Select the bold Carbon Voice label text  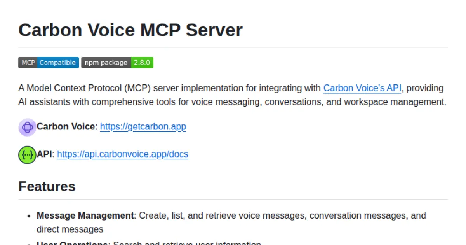click(65, 126)
